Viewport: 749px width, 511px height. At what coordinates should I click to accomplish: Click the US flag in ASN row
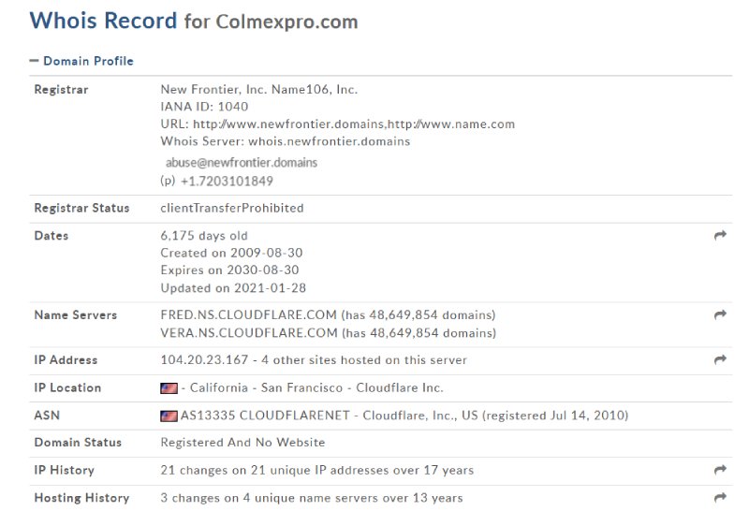click(x=169, y=416)
